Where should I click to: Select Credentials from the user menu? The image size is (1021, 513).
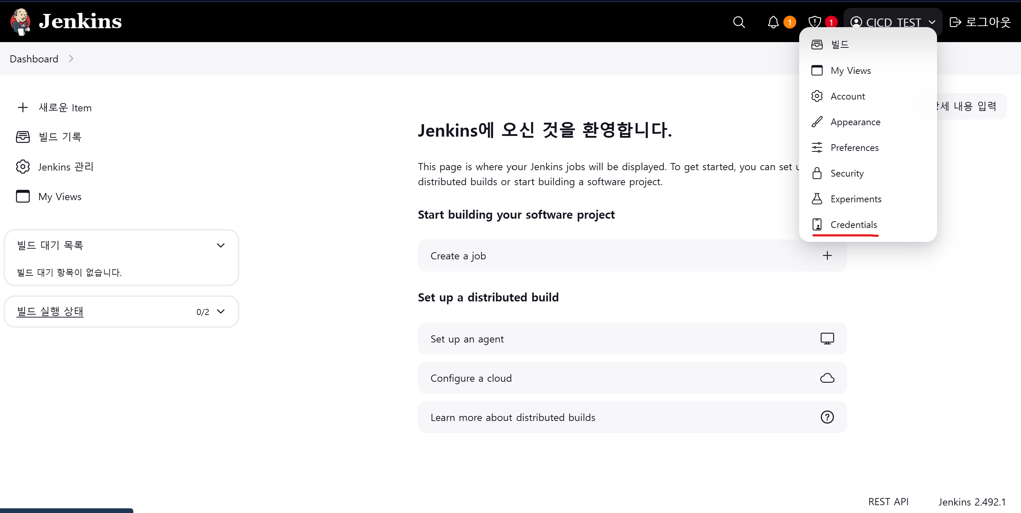coord(853,225)
